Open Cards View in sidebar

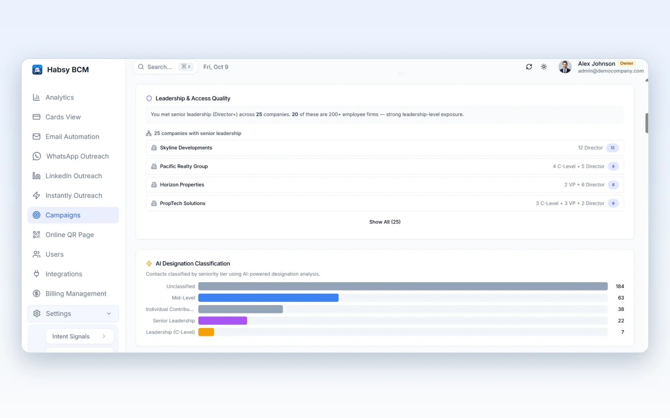[x=73, y=117]
